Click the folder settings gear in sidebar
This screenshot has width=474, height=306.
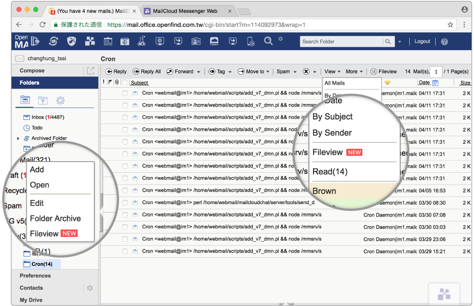60,101
